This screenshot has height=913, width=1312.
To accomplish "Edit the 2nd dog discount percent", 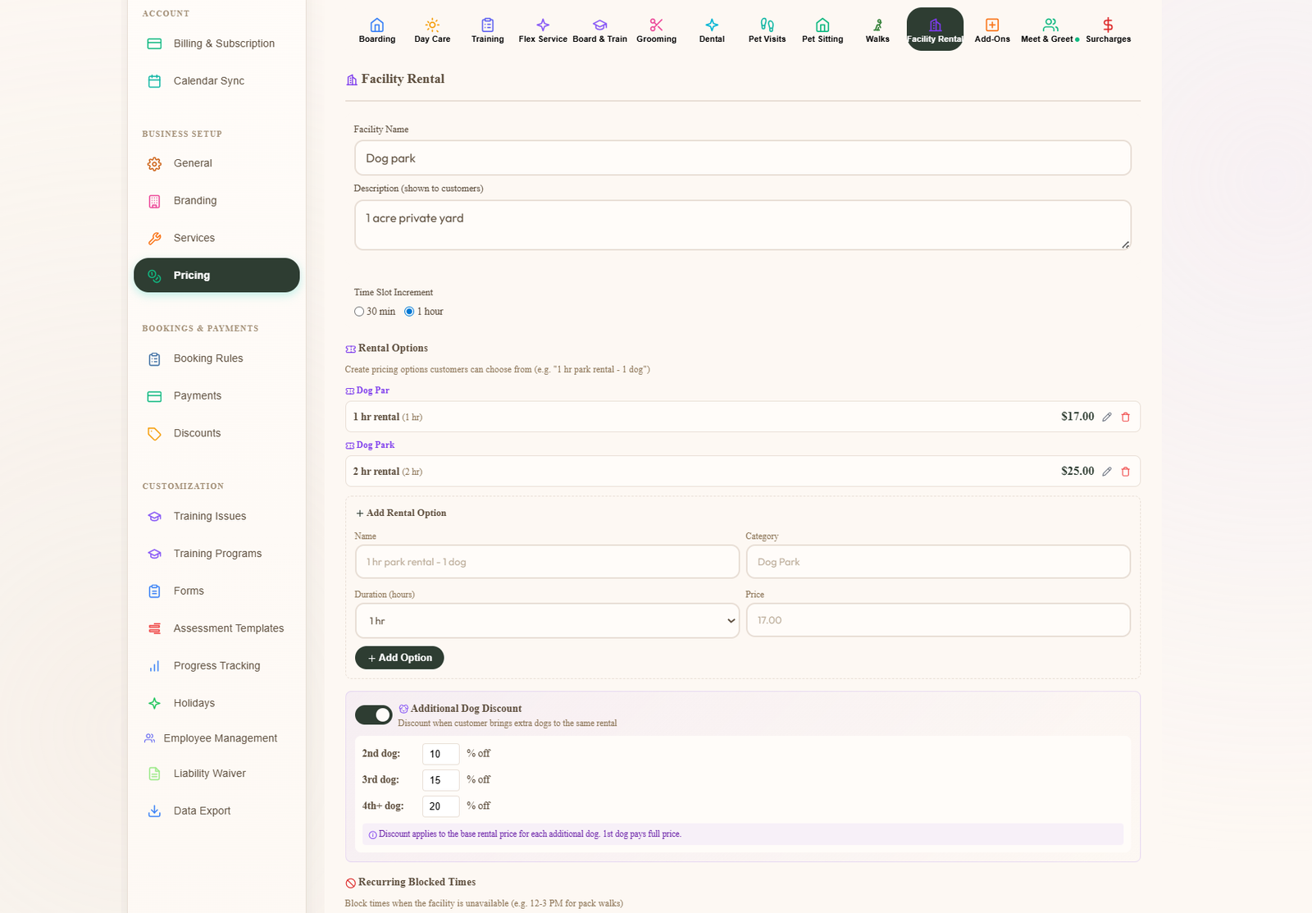I will (x=440, y=754).
